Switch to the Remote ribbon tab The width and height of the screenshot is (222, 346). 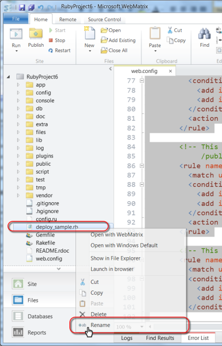point(68,20)
